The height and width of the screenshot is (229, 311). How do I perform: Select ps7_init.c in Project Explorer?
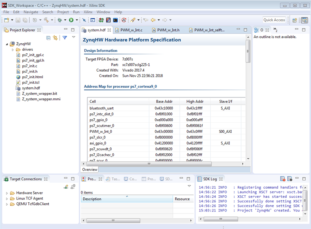click(x=30, y=66)
